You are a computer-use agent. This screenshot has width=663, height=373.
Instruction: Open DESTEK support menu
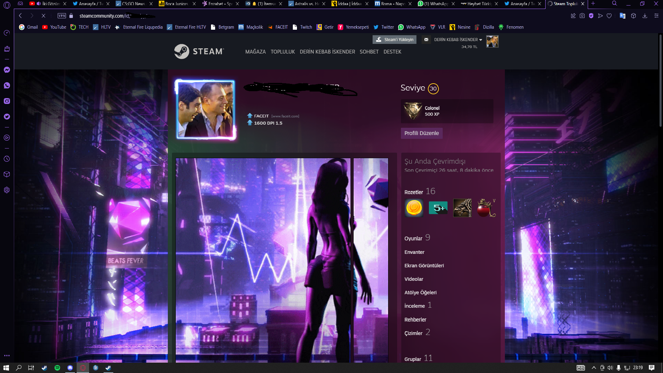point(392,52)
